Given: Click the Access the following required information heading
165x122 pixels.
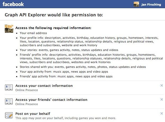Looking at the screenshot, I should point(53,28).
